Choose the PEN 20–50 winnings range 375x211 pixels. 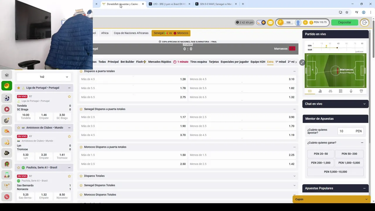click(x=321, y=154)
